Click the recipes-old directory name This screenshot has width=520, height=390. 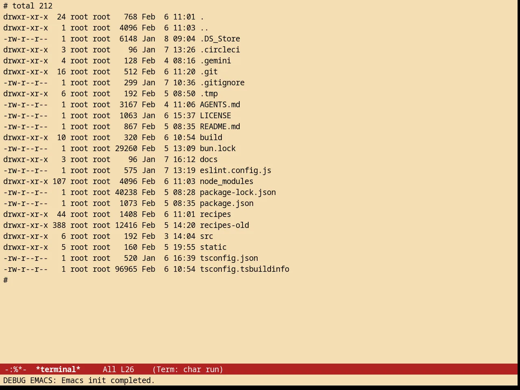[224, 225]
